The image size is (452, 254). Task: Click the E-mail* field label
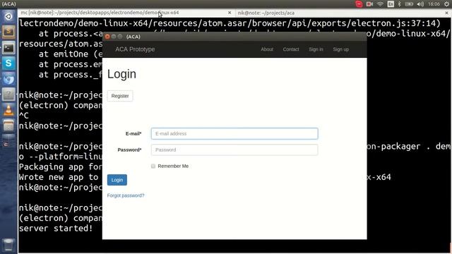(133, 133)
